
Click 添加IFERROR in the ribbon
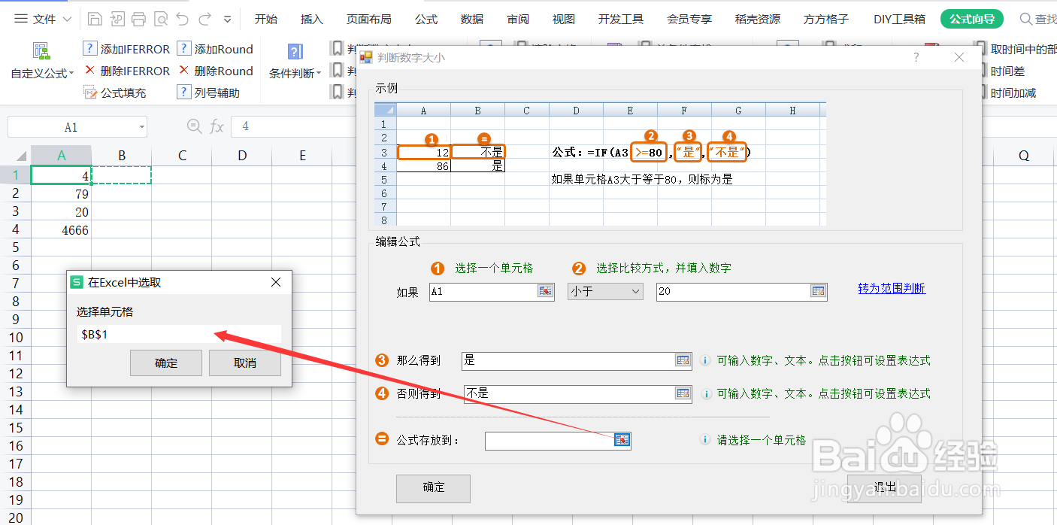click(x=126, y=49)
